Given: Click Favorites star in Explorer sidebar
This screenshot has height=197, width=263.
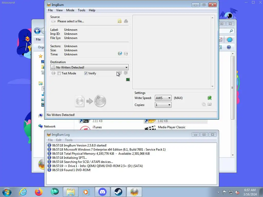Looking at the screenshot, I should [x=40, y=56].
